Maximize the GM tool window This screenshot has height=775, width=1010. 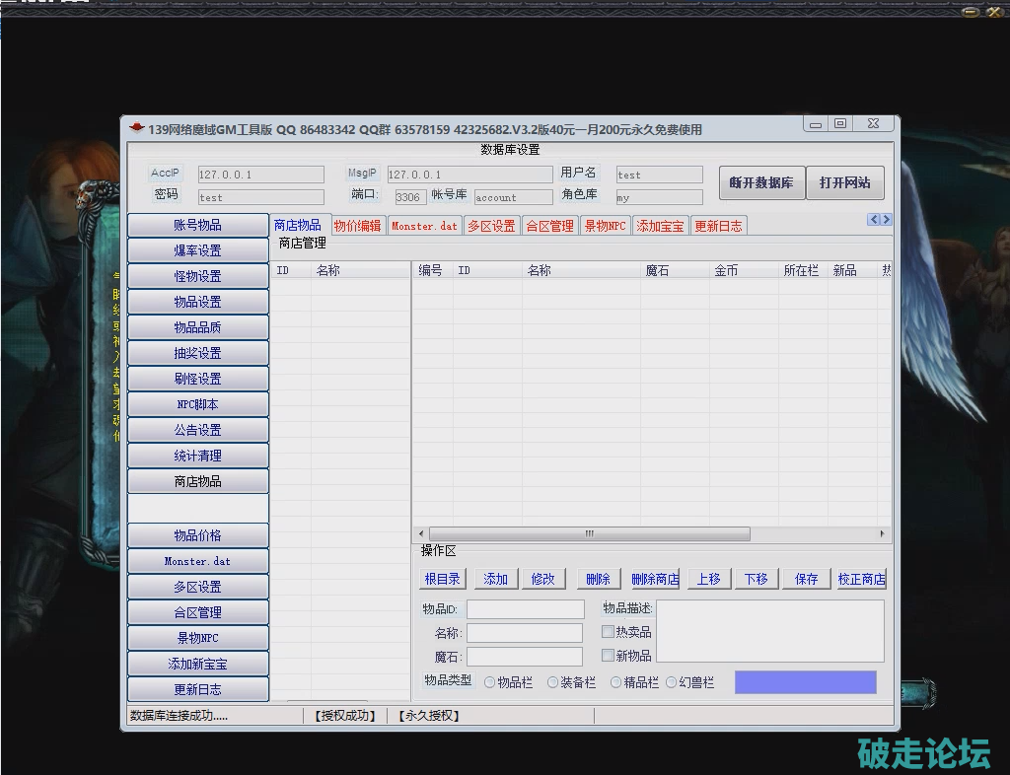(839, 124)
